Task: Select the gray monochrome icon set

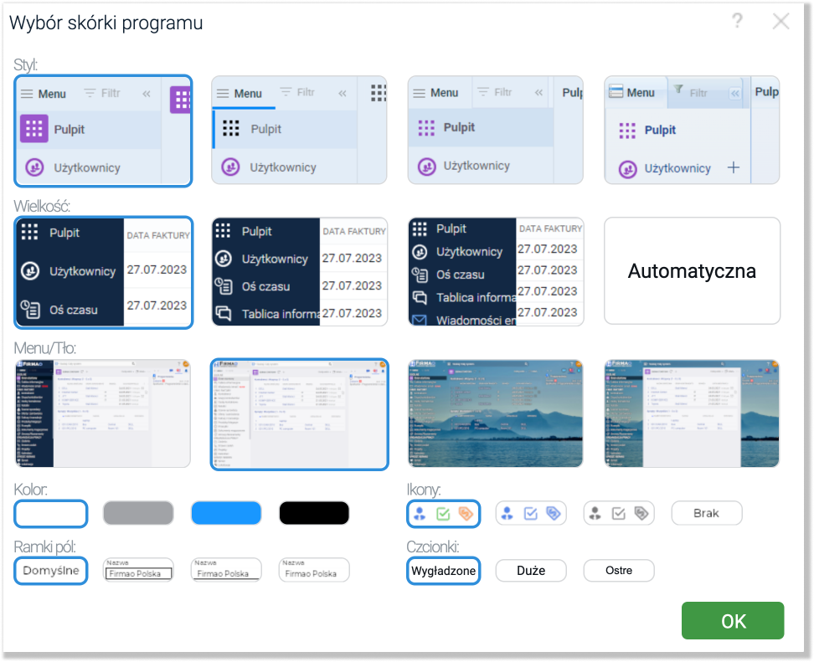Action: pos(618,512)
